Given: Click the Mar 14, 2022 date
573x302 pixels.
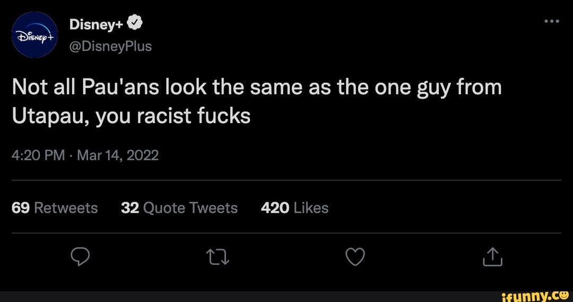Looking at the screenshot, I should click(118, 156).
